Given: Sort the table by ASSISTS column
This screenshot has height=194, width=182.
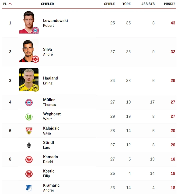Looking at the screenshot, I should 148,4.
